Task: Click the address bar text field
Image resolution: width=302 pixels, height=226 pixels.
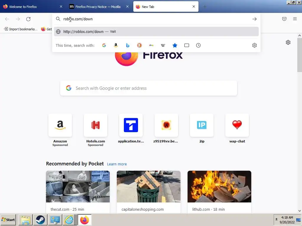Action: 156,19
